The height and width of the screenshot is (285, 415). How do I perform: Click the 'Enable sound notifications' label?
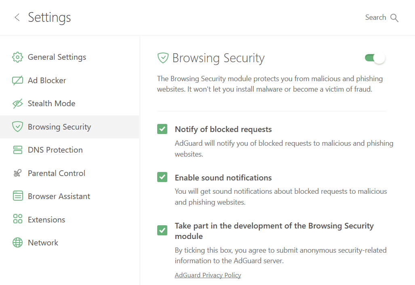pyautogui.click(x=223, y=178)
